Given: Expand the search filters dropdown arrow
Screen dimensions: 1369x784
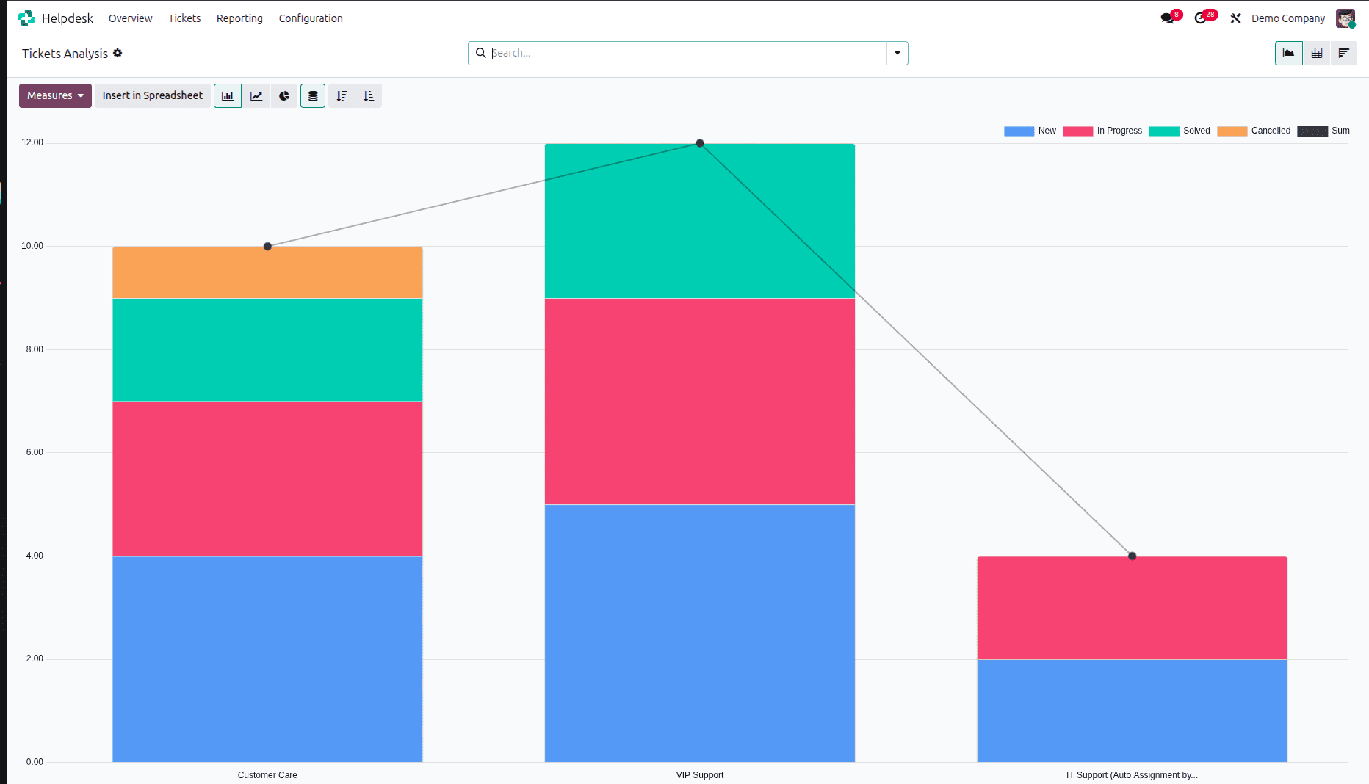Looking at the screenshot, I should pos(897,53).
